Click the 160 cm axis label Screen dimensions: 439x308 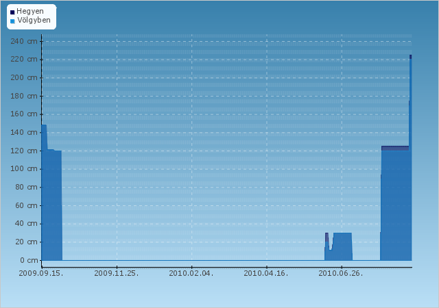coord(24,114)
